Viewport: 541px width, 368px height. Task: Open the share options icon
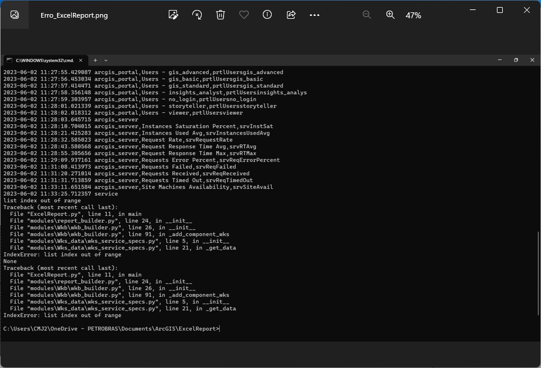pos(290,15)
